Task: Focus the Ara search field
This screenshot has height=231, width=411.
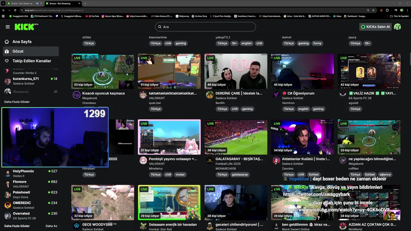Action: [x=205, y=27]
